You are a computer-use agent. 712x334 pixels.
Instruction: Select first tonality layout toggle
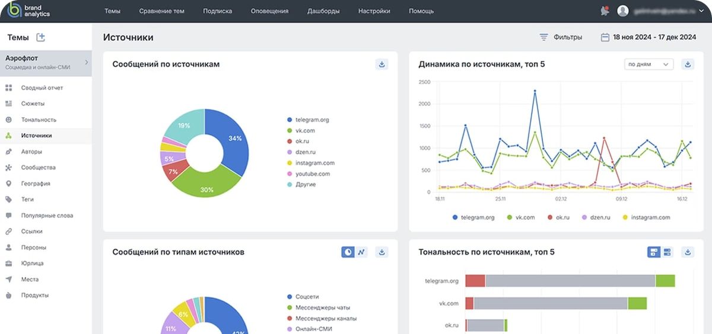coord(654,252)
